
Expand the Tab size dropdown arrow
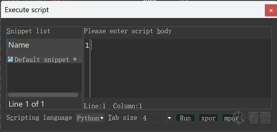coord(169,118)
